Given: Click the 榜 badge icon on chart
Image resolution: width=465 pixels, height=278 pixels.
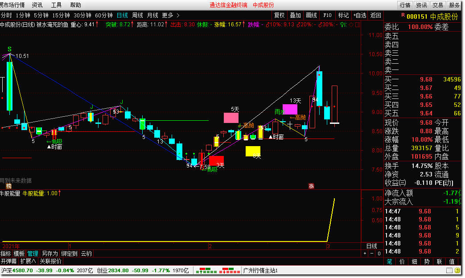Looking at the screenshot, I should tap(8, 186).
